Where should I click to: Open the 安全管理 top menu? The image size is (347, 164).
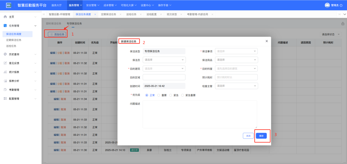click(93, 5)
